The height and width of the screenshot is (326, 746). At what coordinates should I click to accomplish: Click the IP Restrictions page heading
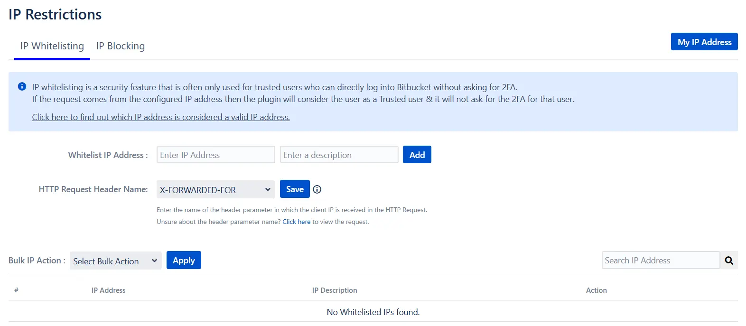pyautogui.click(x=55, y=14)
